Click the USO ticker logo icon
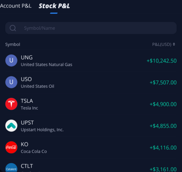Image resolution: width=182 pixels, height=172 pixels. click(x=11, y=82)
